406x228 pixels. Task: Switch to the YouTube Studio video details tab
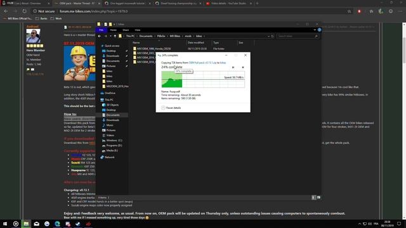coord(228,3)
